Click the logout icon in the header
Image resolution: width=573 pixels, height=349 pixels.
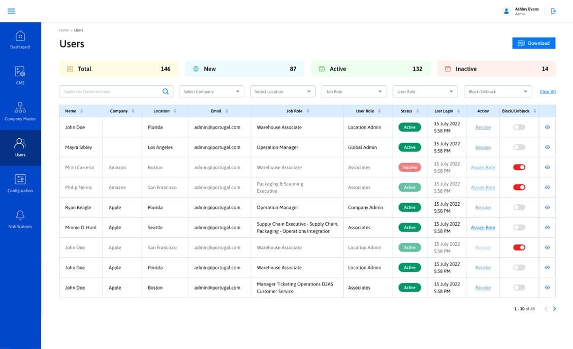(x=553, y=11)
